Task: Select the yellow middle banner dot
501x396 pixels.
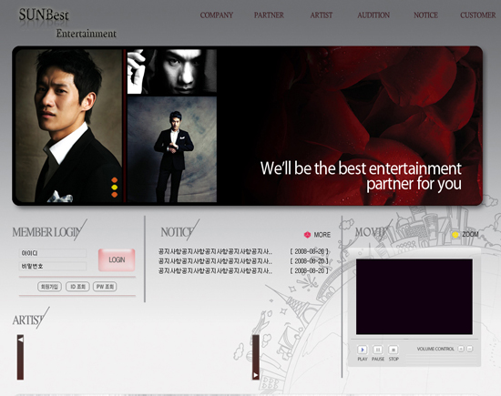Action: point(115,188)
